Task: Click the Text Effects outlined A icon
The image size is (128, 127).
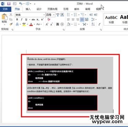Action: (17, 24)
